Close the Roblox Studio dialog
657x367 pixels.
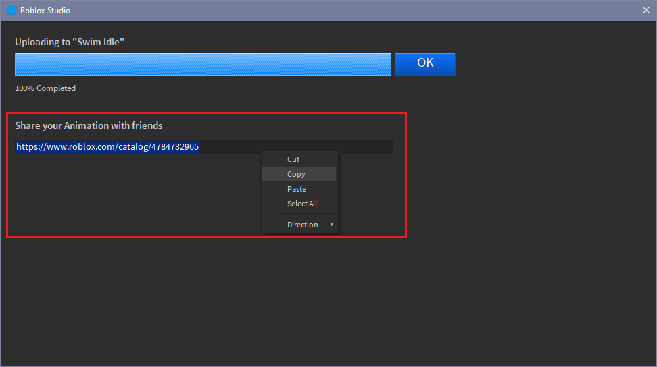pos(646,10)
